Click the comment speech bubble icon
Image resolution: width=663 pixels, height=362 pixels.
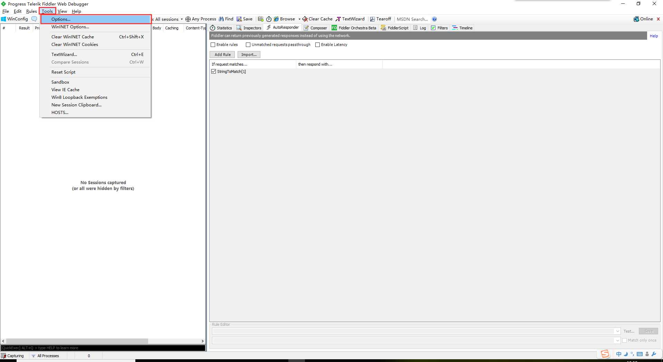pos(34,19)
